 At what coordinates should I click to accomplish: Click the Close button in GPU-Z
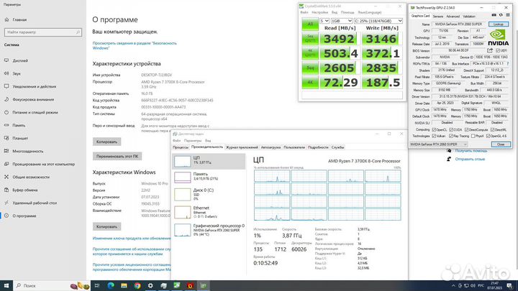(501, 144)
